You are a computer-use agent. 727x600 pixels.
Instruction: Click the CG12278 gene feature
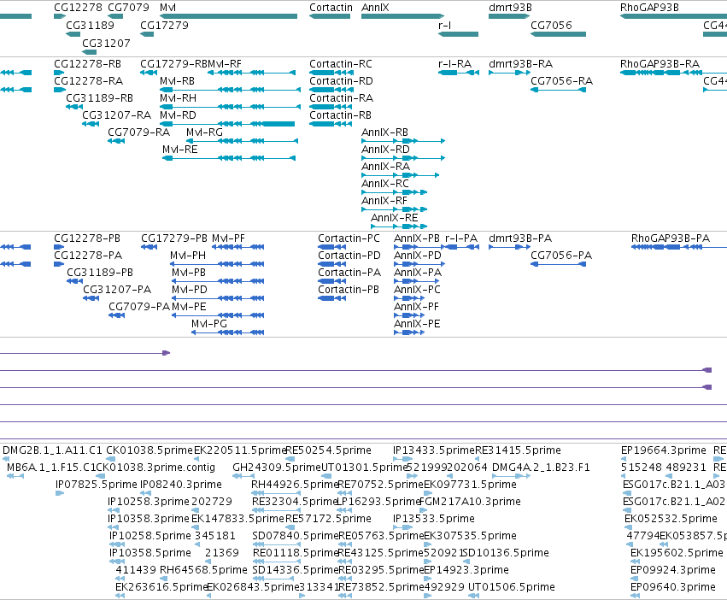60,16
